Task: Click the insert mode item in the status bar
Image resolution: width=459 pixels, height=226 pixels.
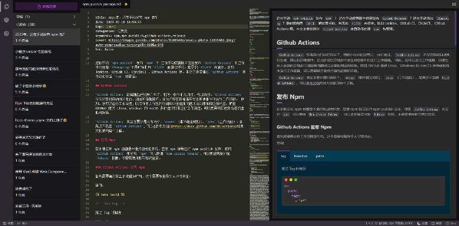Action: coord(22,223)
